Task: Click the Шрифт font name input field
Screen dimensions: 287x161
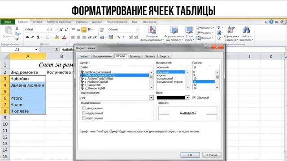Action: pos(117,67)
